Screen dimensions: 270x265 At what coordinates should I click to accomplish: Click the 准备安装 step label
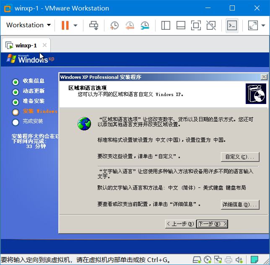pos(34,101)
